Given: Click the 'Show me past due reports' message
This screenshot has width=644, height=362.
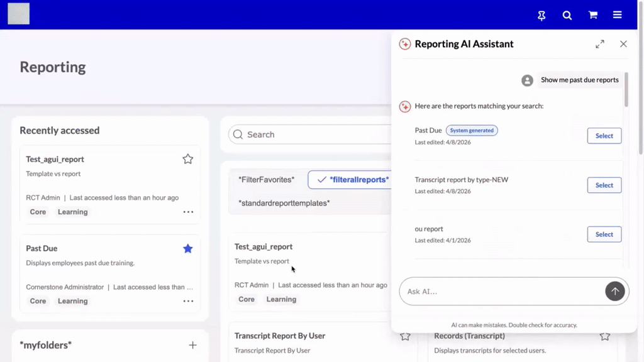Looking at the screenshot, I should pyautogui.click(x=579, y=80).
